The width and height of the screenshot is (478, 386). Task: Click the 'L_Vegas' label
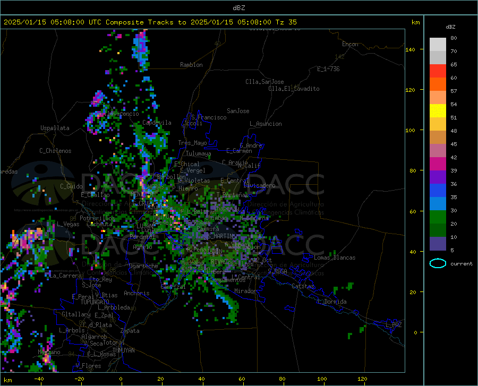tap(68, 224)
